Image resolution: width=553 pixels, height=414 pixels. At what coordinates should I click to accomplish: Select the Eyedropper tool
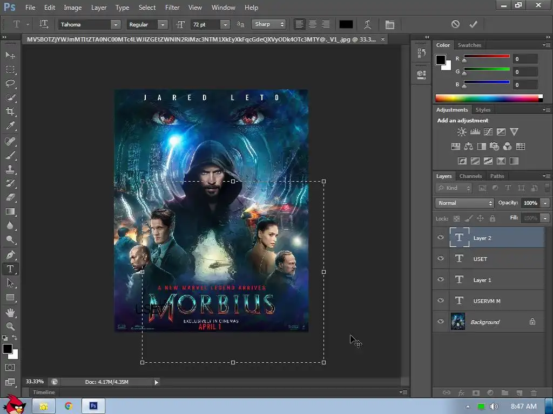(x=10, y=126)
